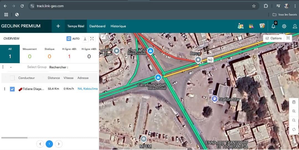Click the Bercy location pin

click(198, 60)
